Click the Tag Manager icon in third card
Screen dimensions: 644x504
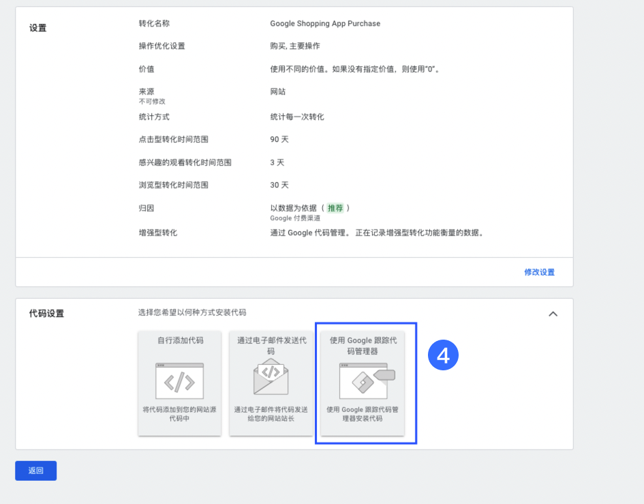pos(367,381)
